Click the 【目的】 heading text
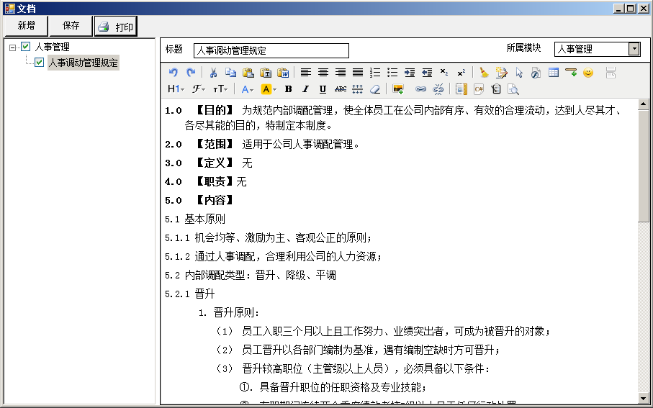653x408 pixels. 215,110
